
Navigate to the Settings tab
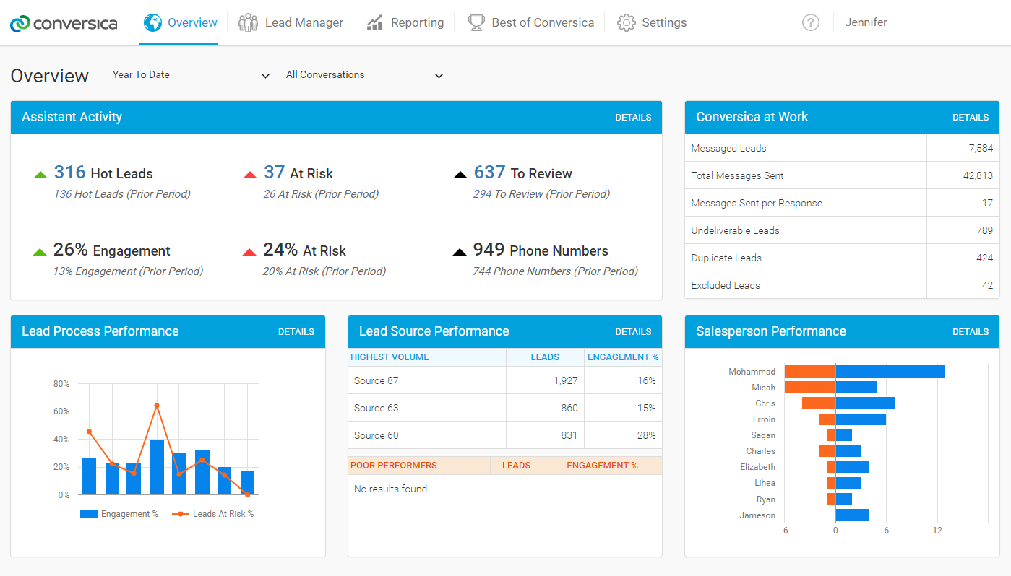point(652,22)
